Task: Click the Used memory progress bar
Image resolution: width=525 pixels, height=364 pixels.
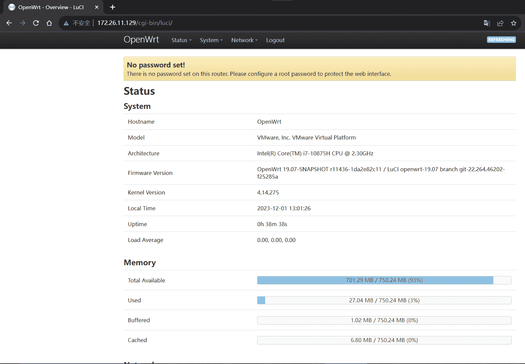Action: coord(384,300)
